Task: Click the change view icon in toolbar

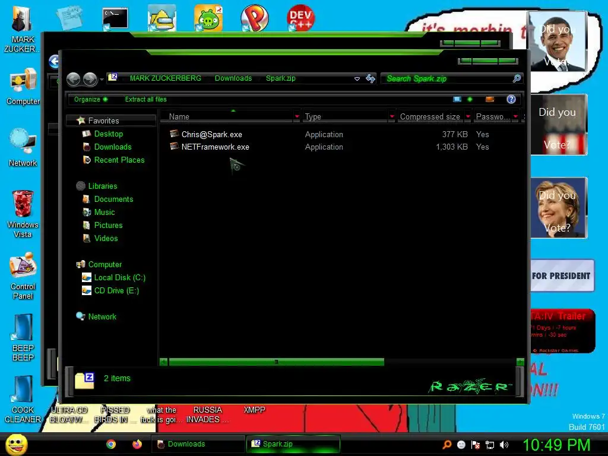Action: (457, 99)
